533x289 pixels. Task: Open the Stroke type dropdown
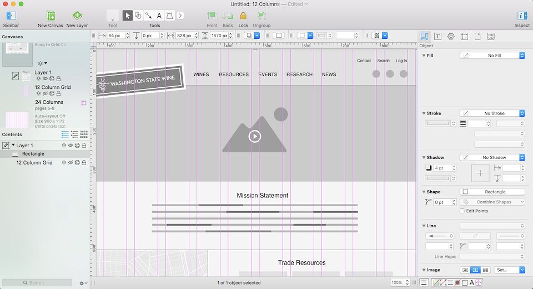click(x=492, y=113)
